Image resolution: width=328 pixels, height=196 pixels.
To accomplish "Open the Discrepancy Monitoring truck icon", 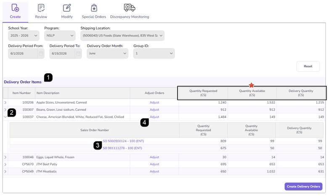I will [x=130, y=8].
